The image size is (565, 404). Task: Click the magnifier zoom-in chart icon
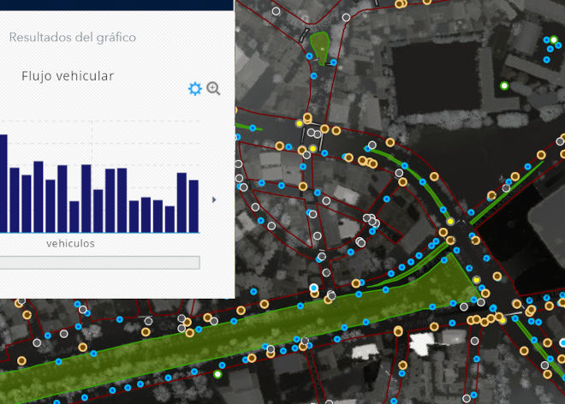(214, 88)
